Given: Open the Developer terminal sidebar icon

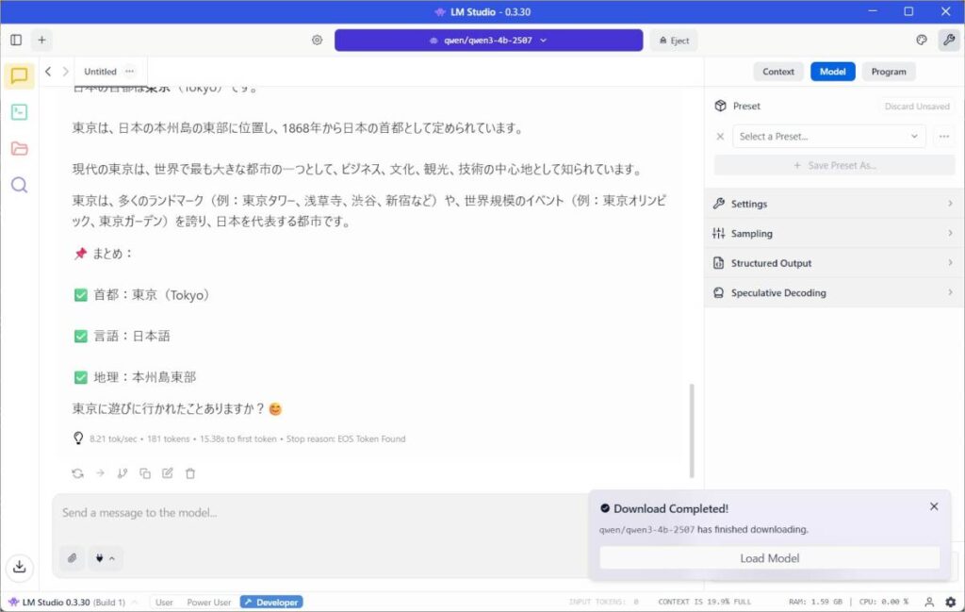Looking at the screenshot, I should point(19,112).
